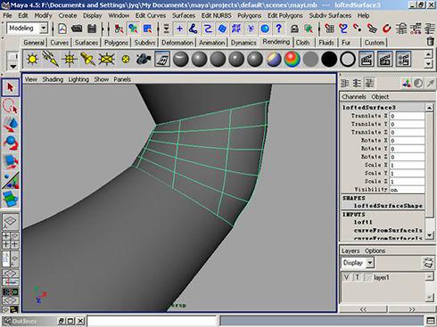Create ambient light from Rendering shelf
This screenshot has height=327, width=437.
[x=32, y=59]
